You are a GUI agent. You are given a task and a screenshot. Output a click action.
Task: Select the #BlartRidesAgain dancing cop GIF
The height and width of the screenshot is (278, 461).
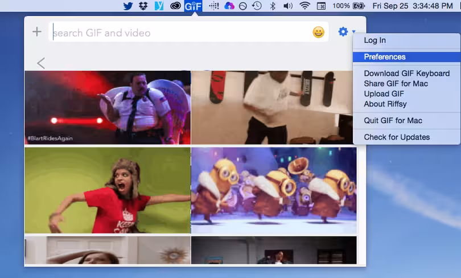coord(108,107)
